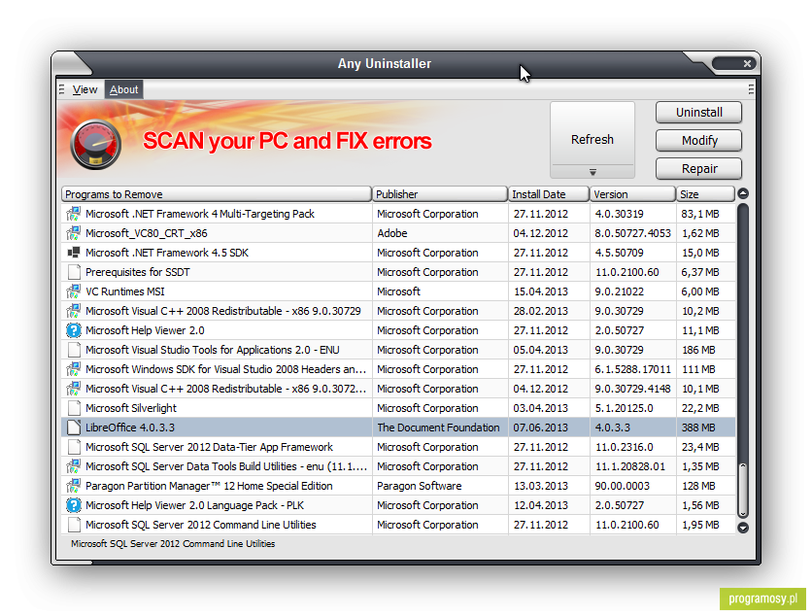The width and height of the screenshot is (812, 616).
Task: Expand the dropdown arrow under Refresh
Action: tap(592, 172)
